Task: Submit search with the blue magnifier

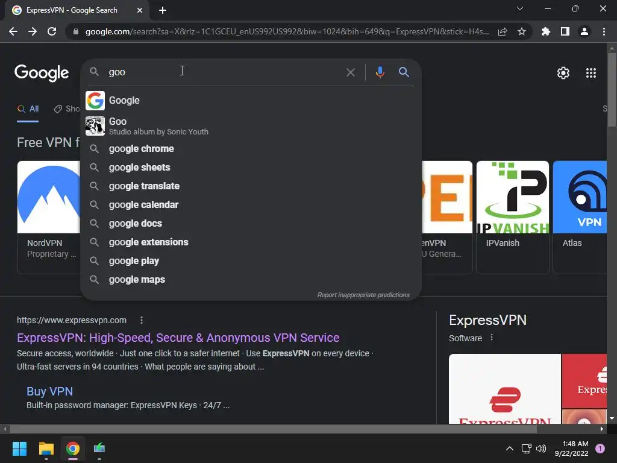Action: (x=404, y=72)
